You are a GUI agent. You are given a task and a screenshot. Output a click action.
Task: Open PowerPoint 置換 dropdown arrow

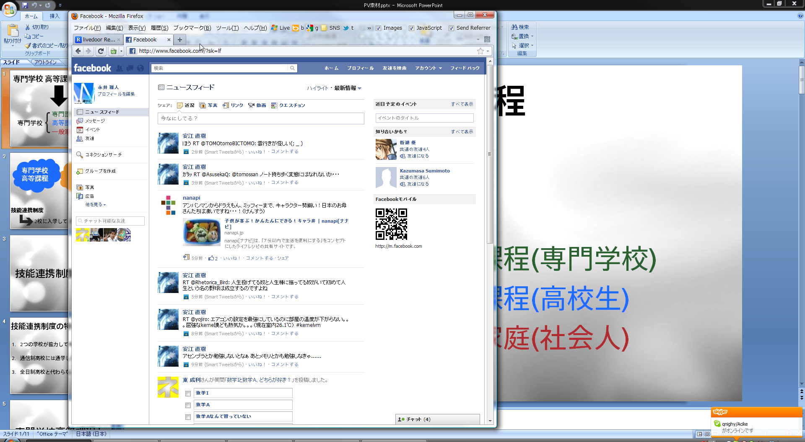[x=532, y=36]
